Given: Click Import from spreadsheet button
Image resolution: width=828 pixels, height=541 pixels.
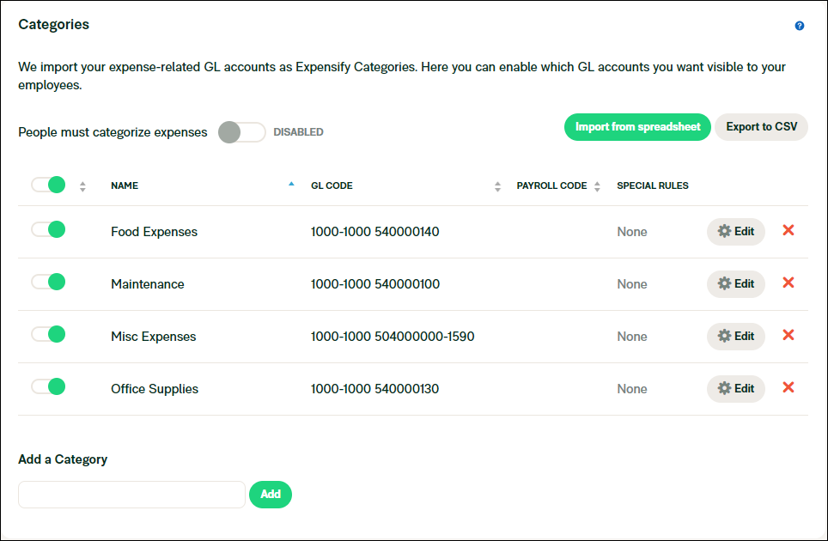Looking at the screenshot, I should click(x=637, y=127).
